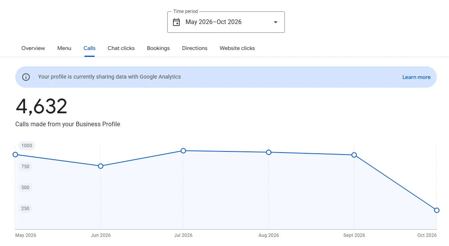The image size is (449, 246).
Task: Click the 4,632 total calls number
Action: [42, 106]
